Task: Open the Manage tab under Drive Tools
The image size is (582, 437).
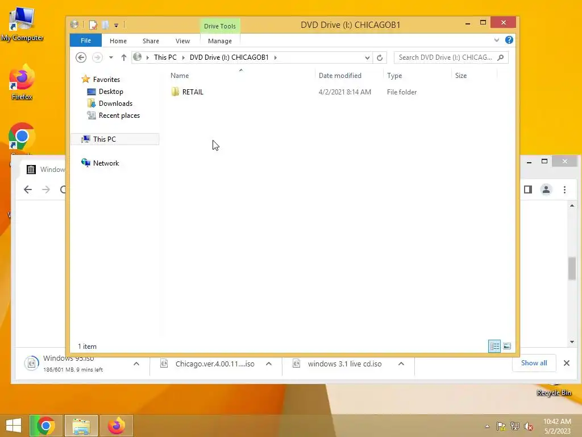Action: tap(220, 41)
